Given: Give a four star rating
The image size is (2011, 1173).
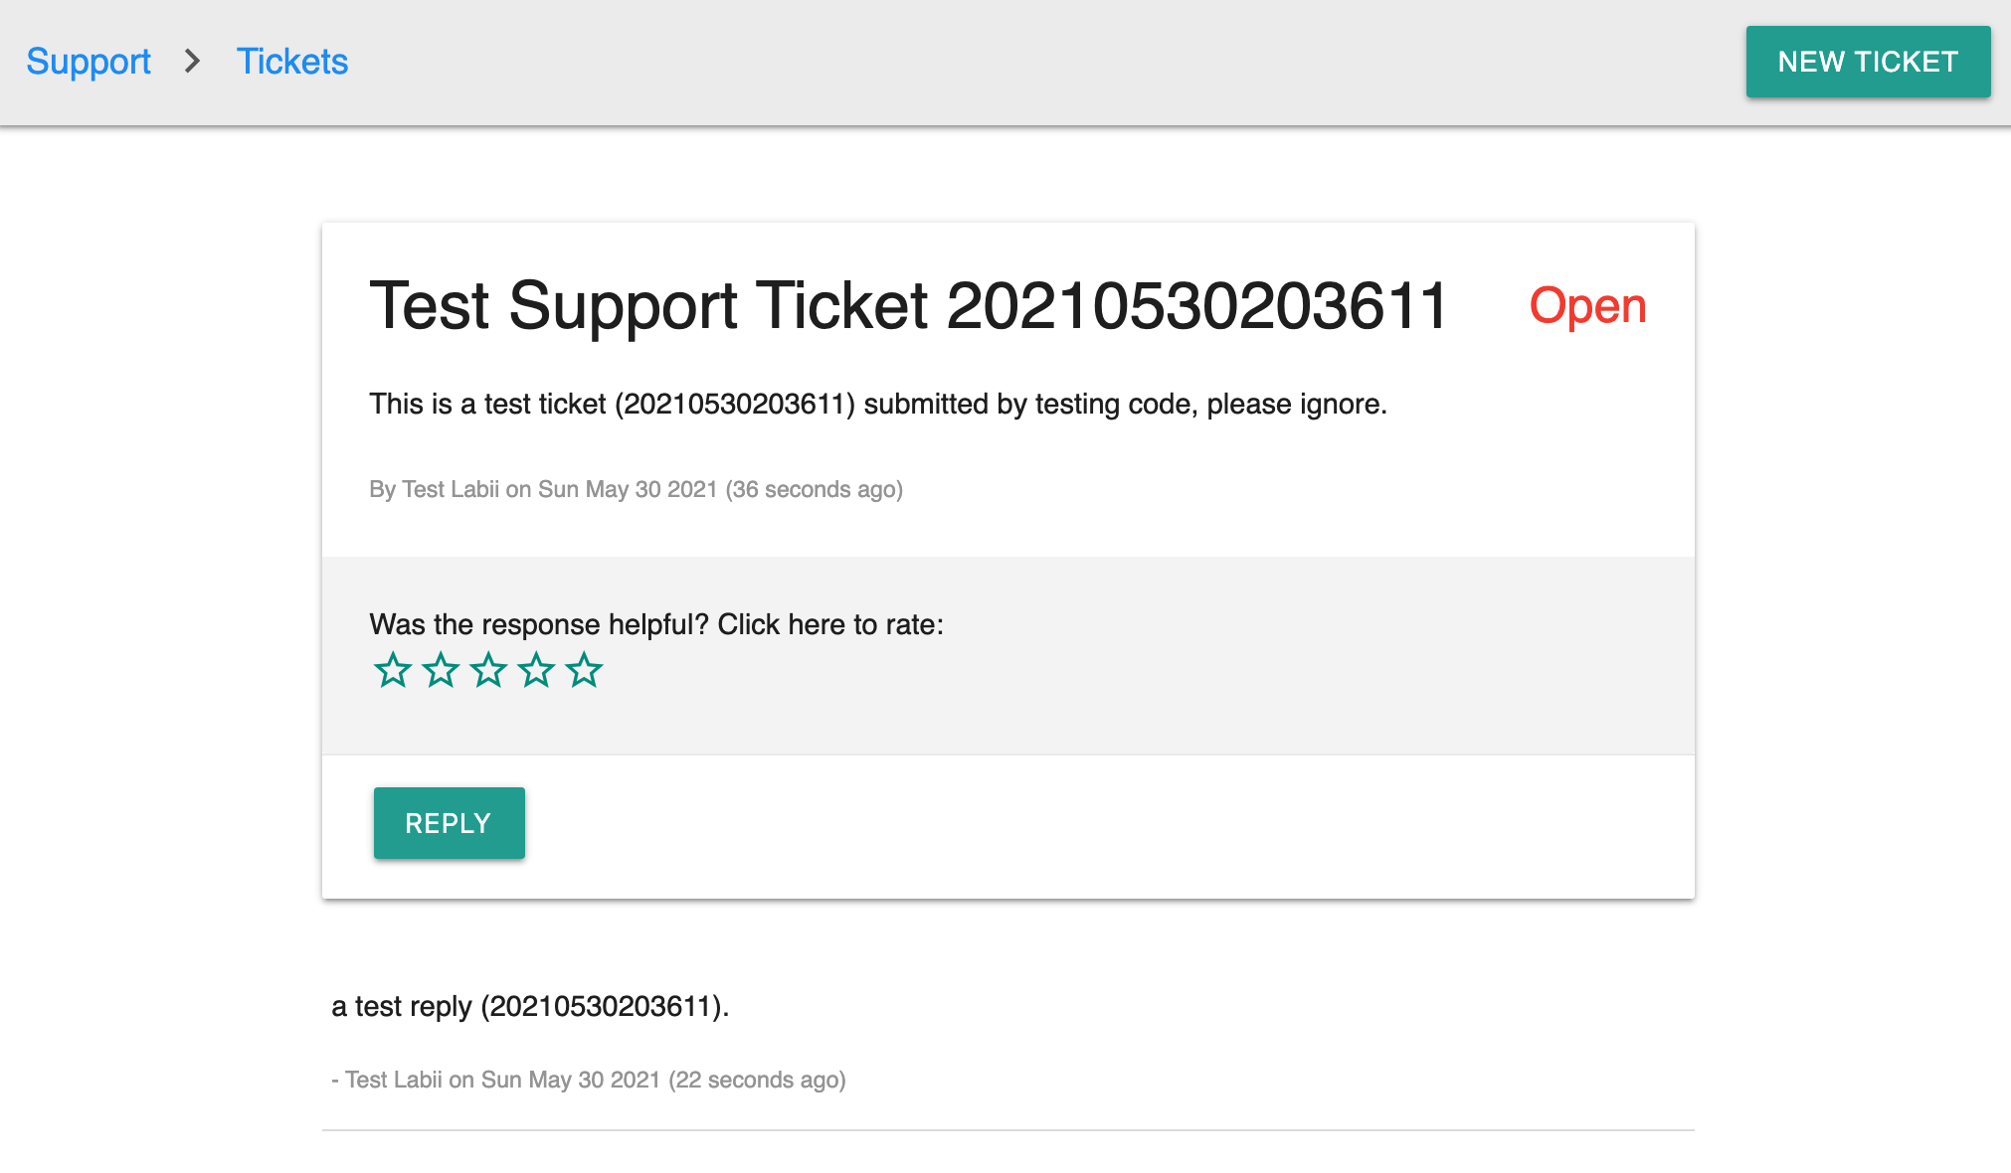Looking at the screenshot, I should (536, 671).
